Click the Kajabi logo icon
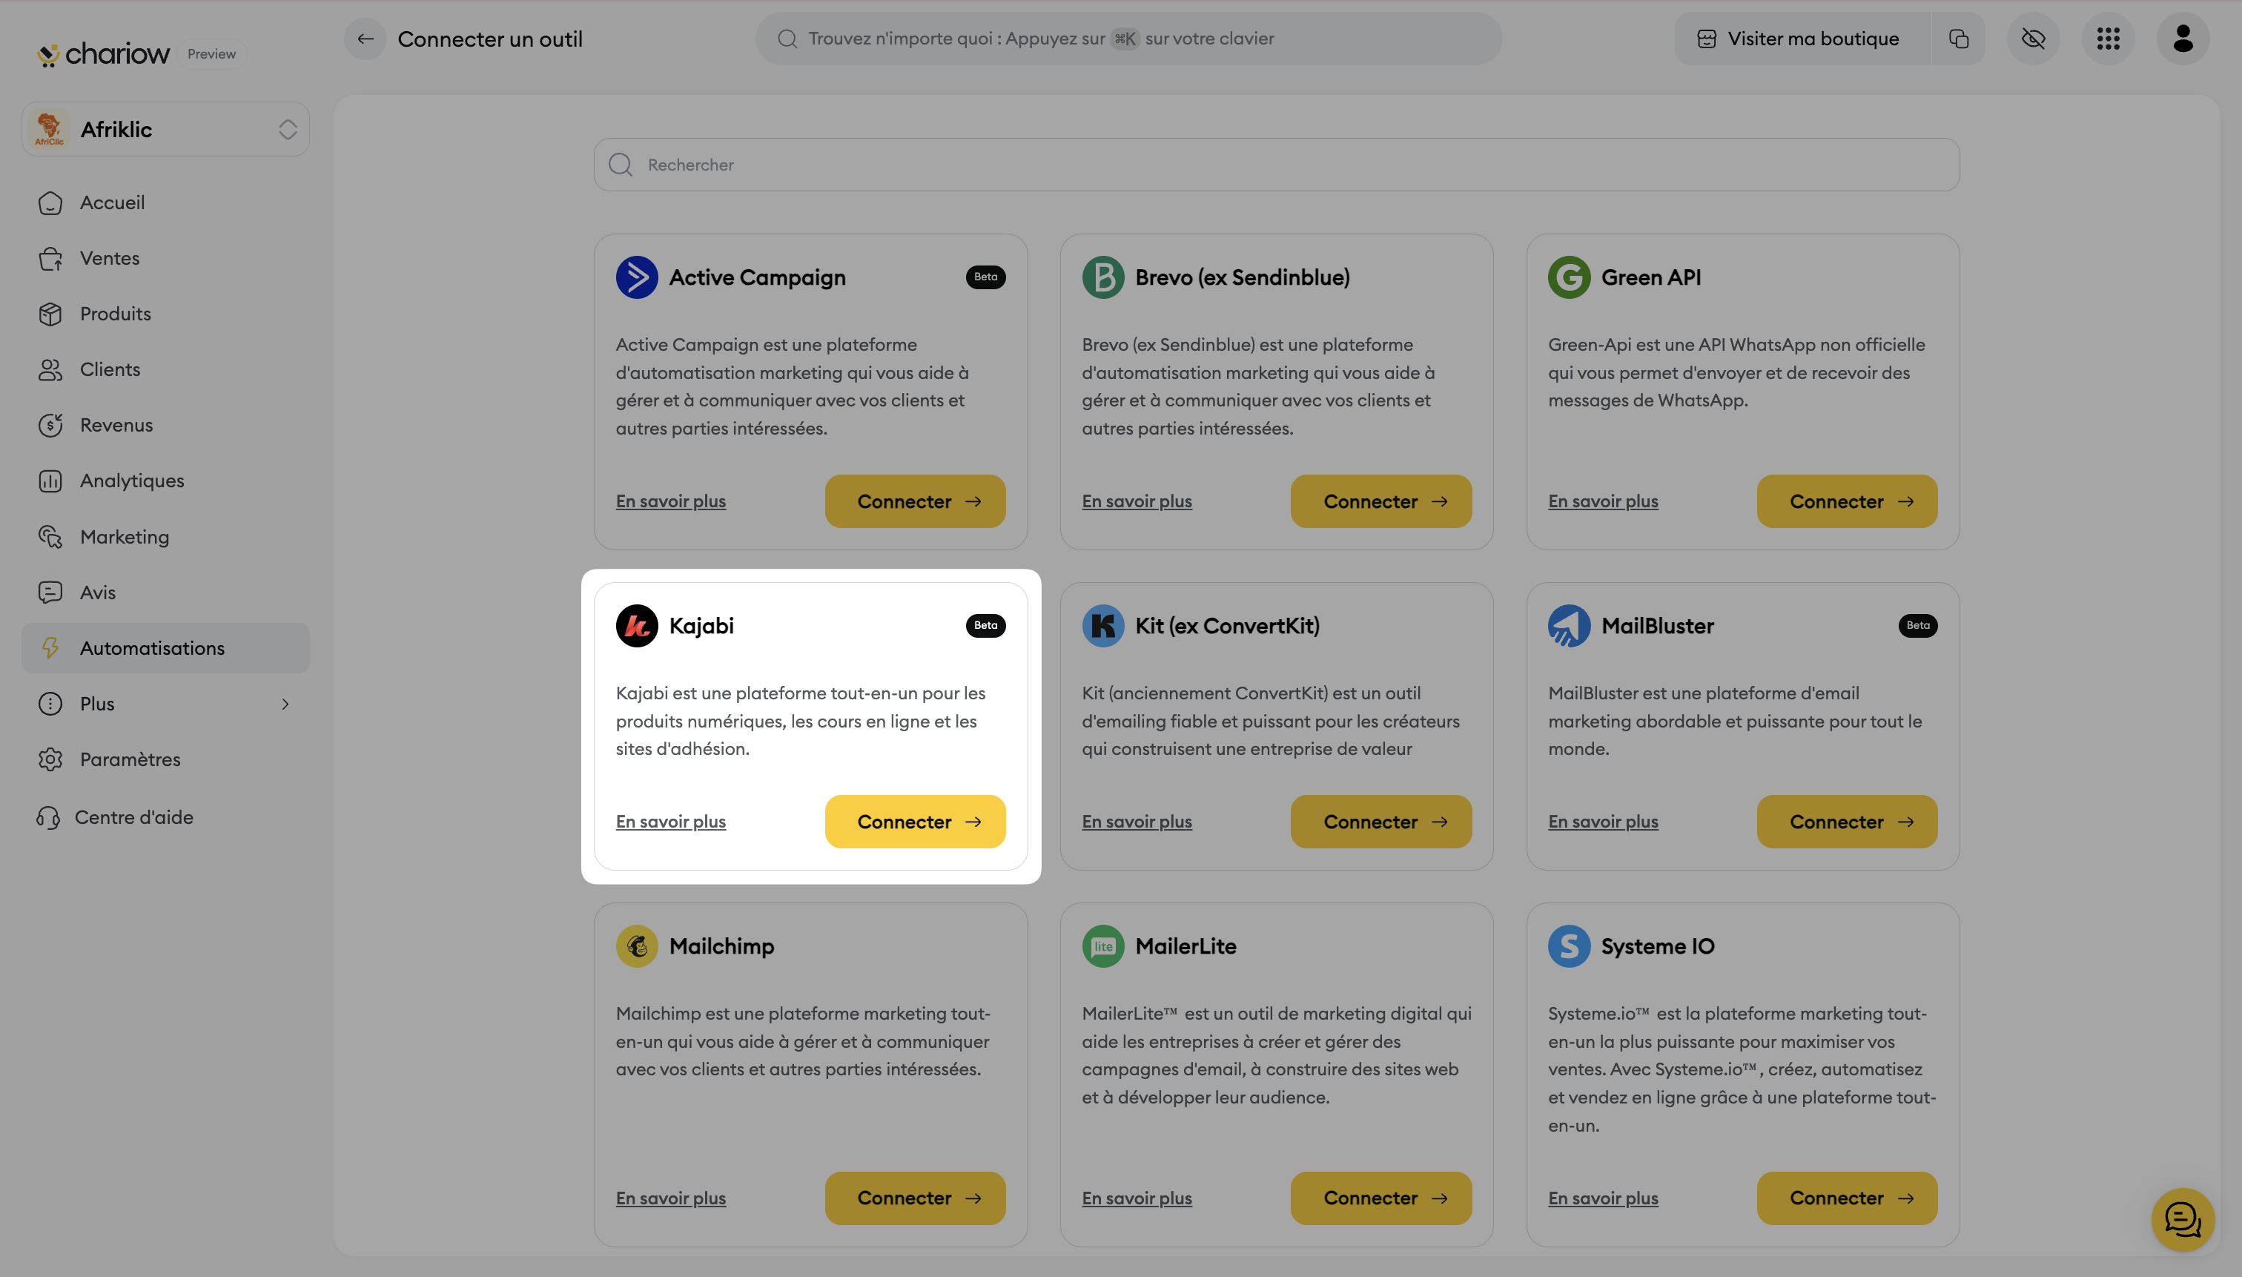 [637, 625]
